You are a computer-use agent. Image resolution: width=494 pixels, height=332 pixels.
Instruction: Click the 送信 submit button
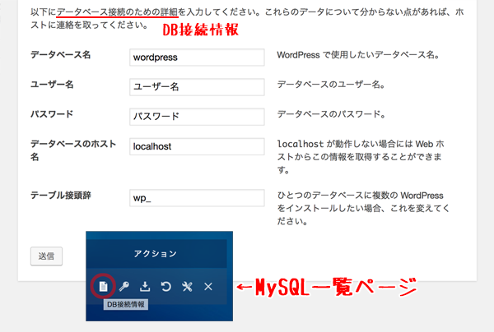click(46, 256)
